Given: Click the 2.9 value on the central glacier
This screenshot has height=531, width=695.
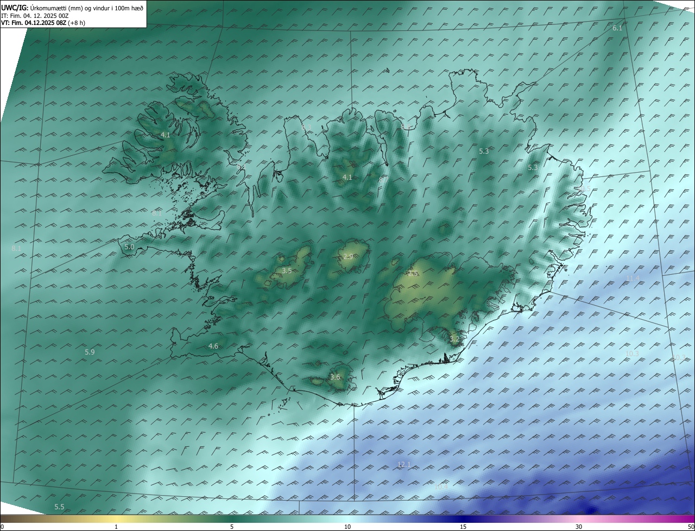Looking at the screenshot, I should pos(348,256).
